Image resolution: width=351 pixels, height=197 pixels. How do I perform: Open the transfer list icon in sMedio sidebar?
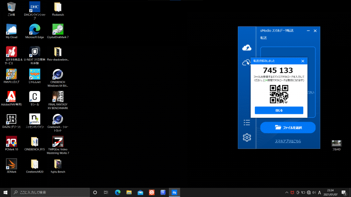click(x=247, y=123)
